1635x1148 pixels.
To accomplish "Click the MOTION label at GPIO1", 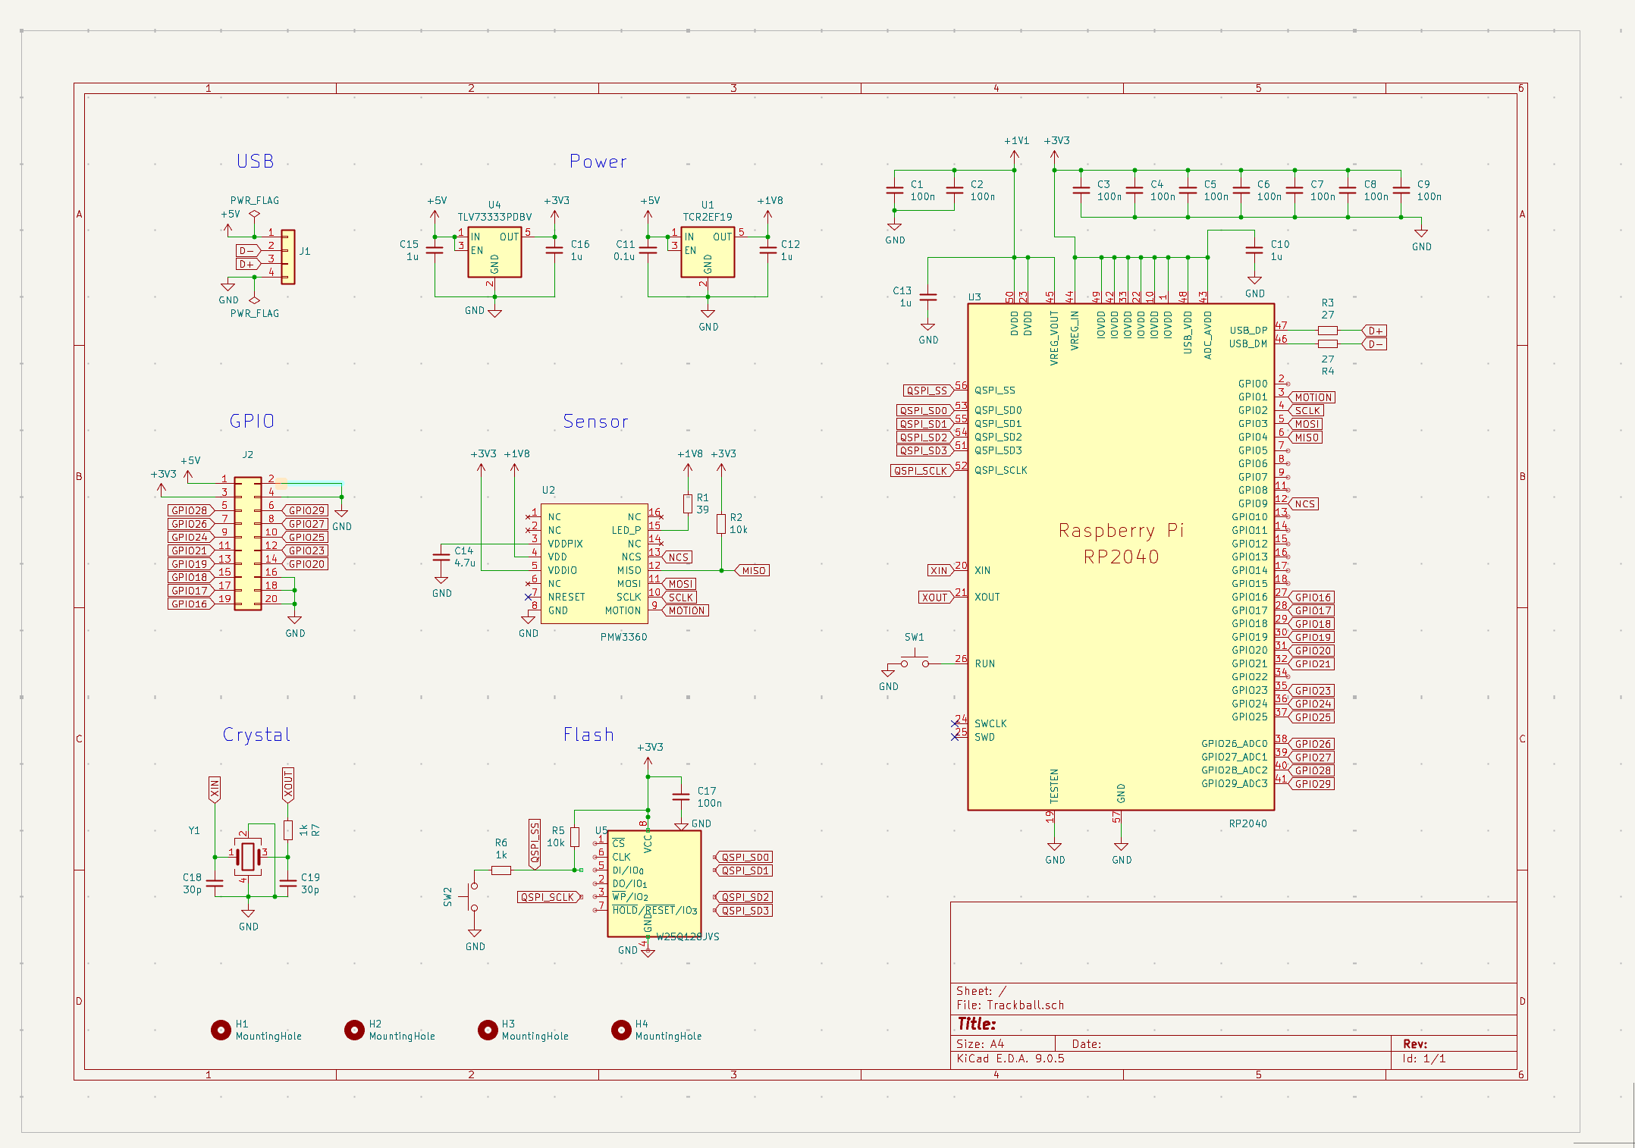I will click(x=1313, y=397).
